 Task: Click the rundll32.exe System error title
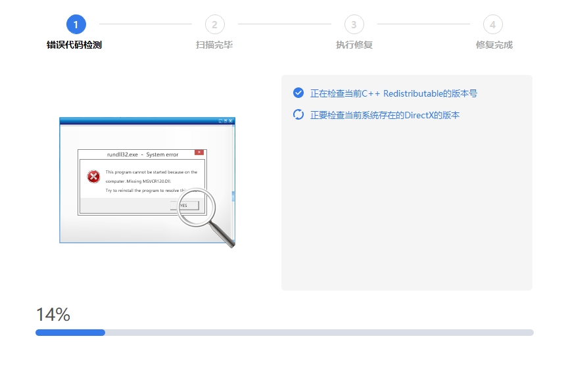click(x=142, y=154)
